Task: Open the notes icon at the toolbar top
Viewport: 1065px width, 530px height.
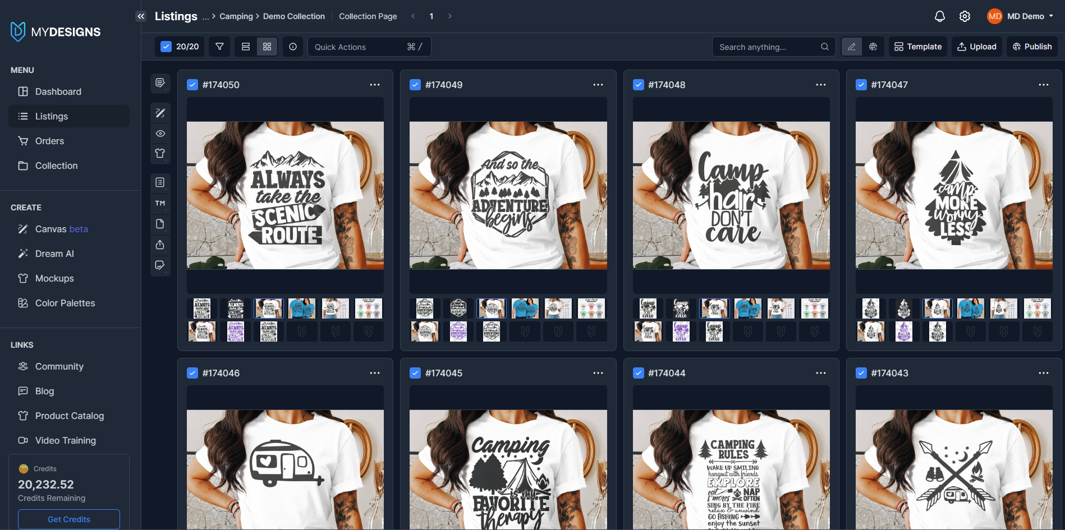Action: (x=160, y=83)
